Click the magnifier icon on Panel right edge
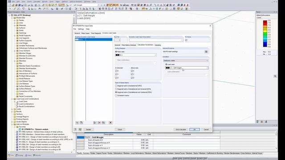This screenshot has height=160, width=285. tap(275, 76)
